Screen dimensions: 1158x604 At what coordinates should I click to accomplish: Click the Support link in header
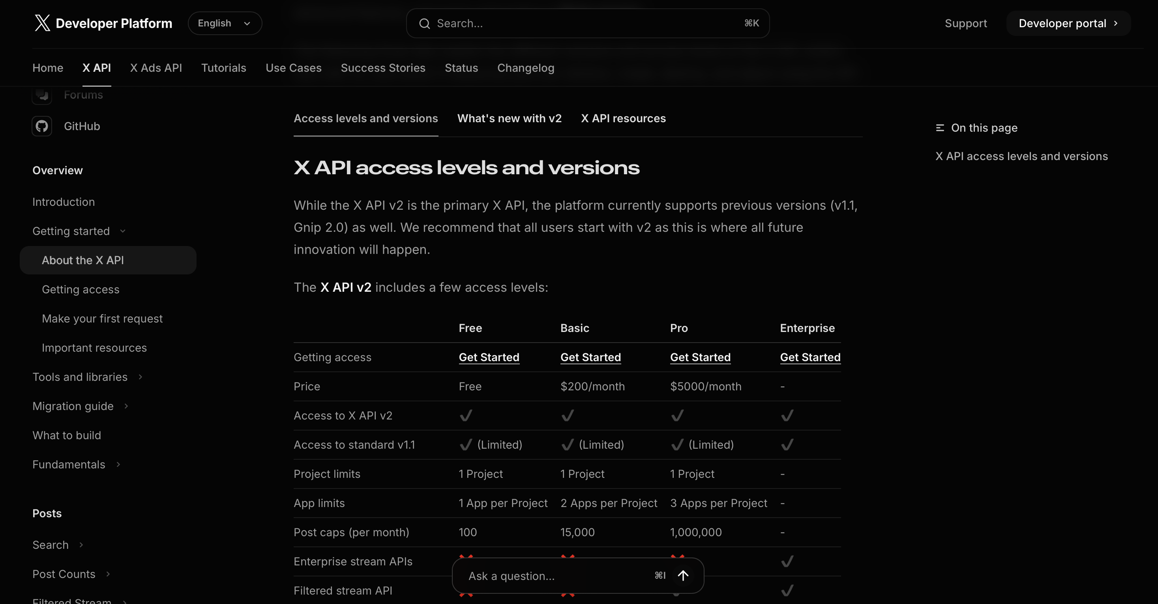(x=966, y=23)
